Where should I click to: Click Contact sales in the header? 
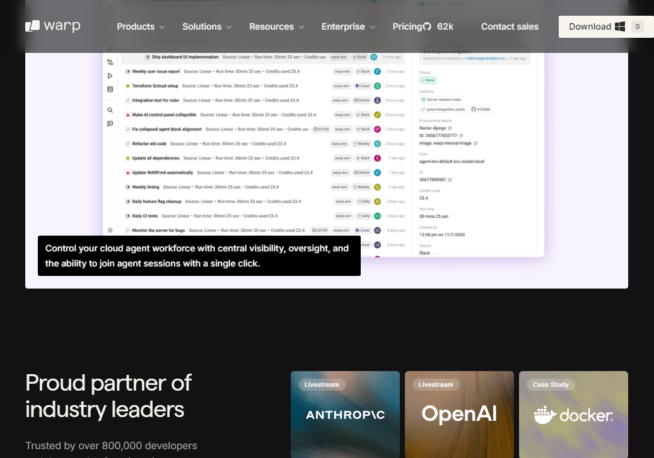510,26
